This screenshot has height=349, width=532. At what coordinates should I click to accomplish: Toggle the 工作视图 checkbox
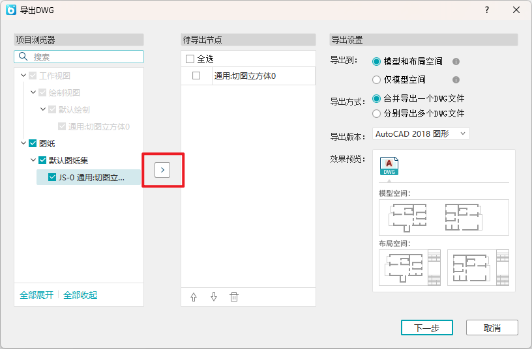(x=33, y=76)
